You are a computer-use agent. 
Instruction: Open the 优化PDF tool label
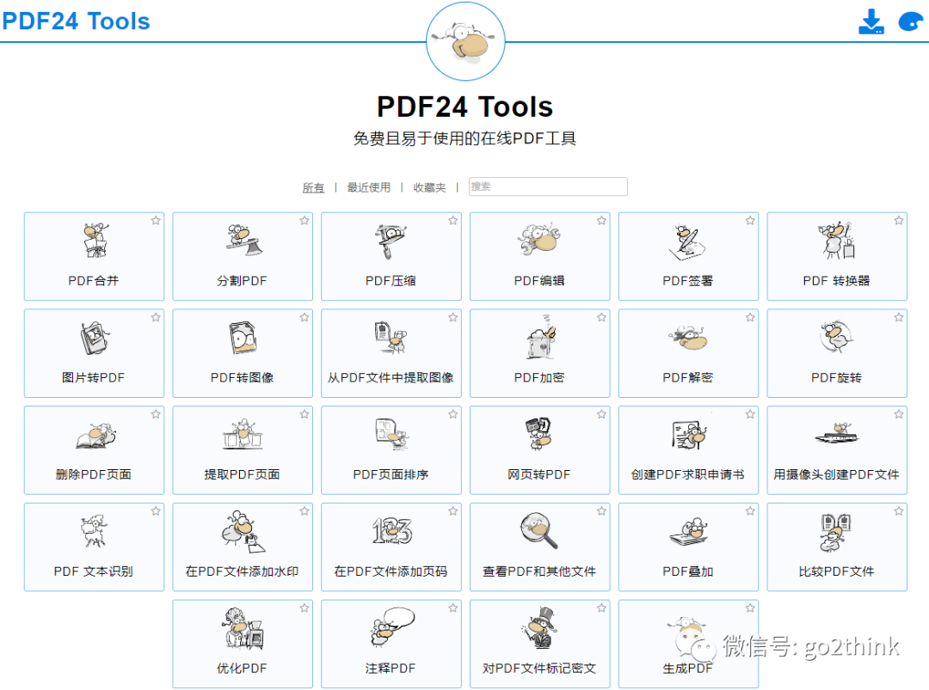[x=243, y=669]
